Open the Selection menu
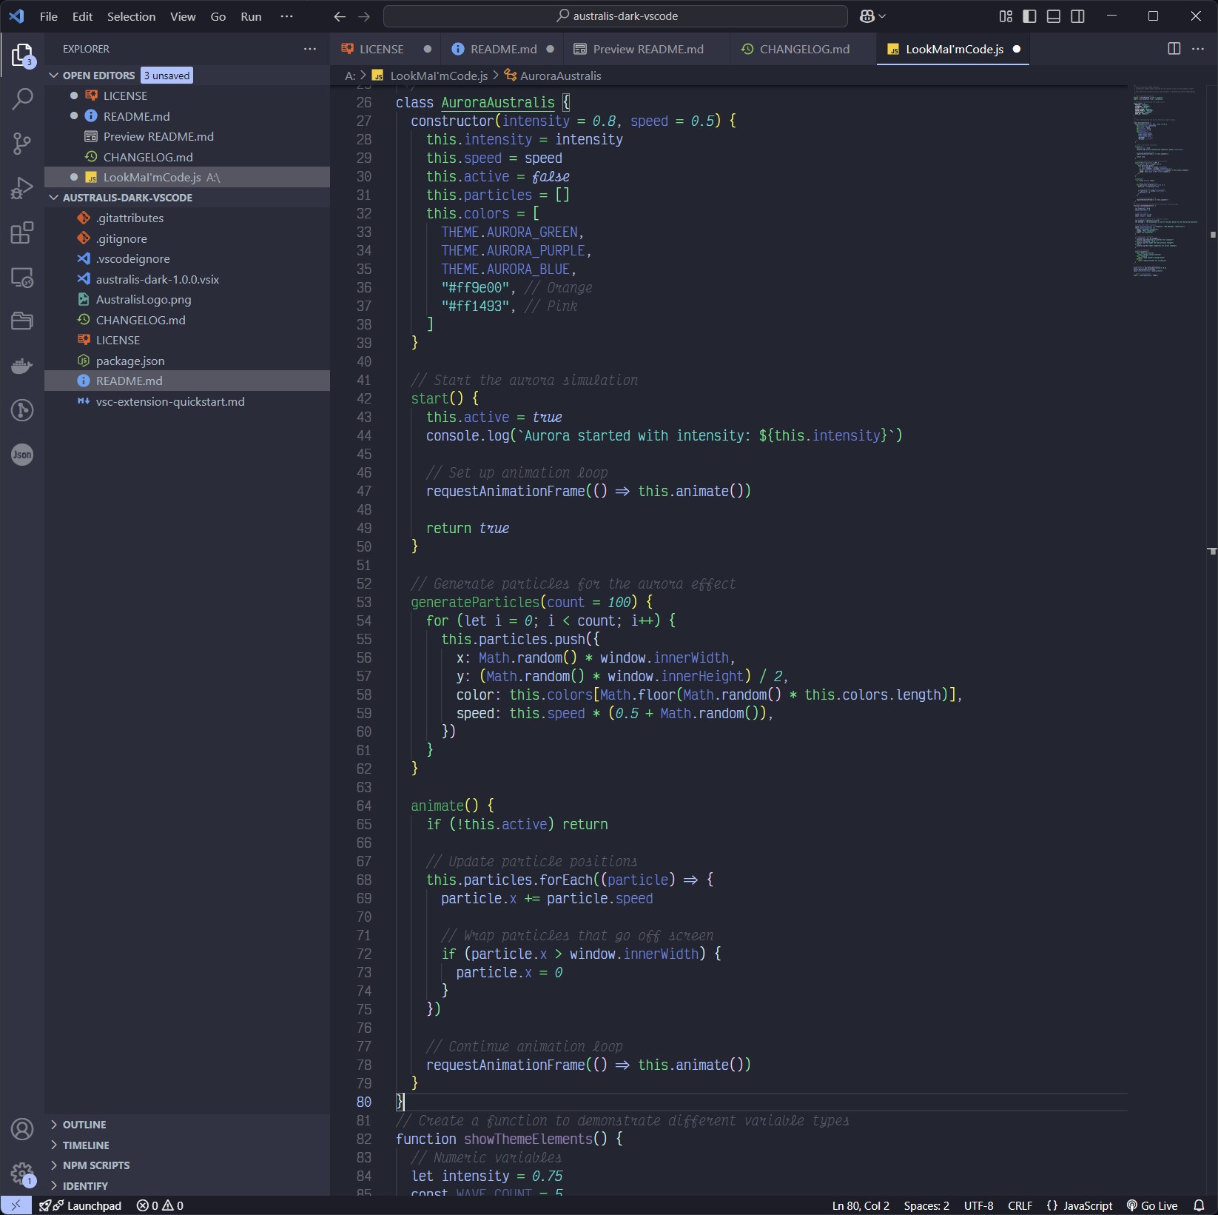Viewport: 1218px width, 1215px height. click(131, 16)
